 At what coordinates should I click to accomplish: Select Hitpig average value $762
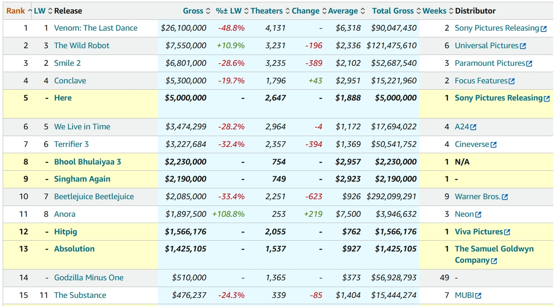point(351,232)
